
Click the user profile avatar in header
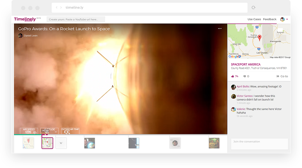click(x=283, y=19)
